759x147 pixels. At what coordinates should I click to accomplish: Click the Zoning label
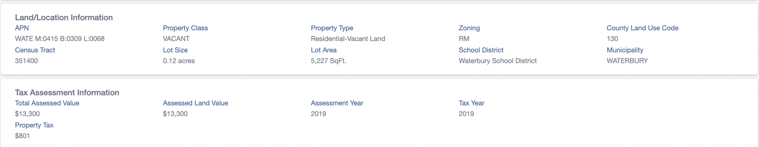click(469, 28)
